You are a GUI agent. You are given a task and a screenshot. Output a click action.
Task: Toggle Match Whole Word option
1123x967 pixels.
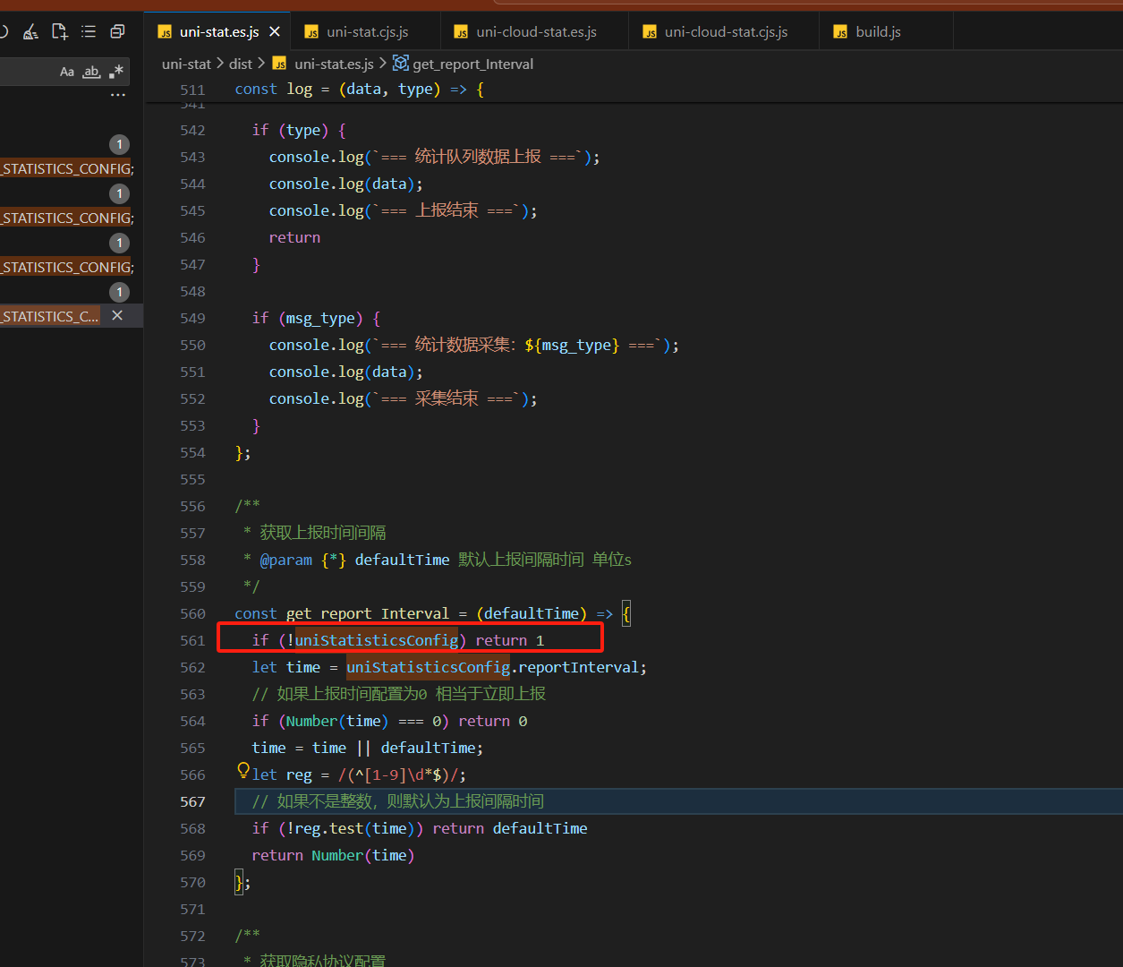coord(91,72)
